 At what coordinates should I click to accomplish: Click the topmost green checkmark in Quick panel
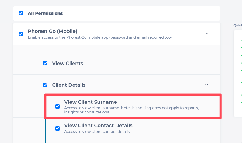(x=241, y=40)
